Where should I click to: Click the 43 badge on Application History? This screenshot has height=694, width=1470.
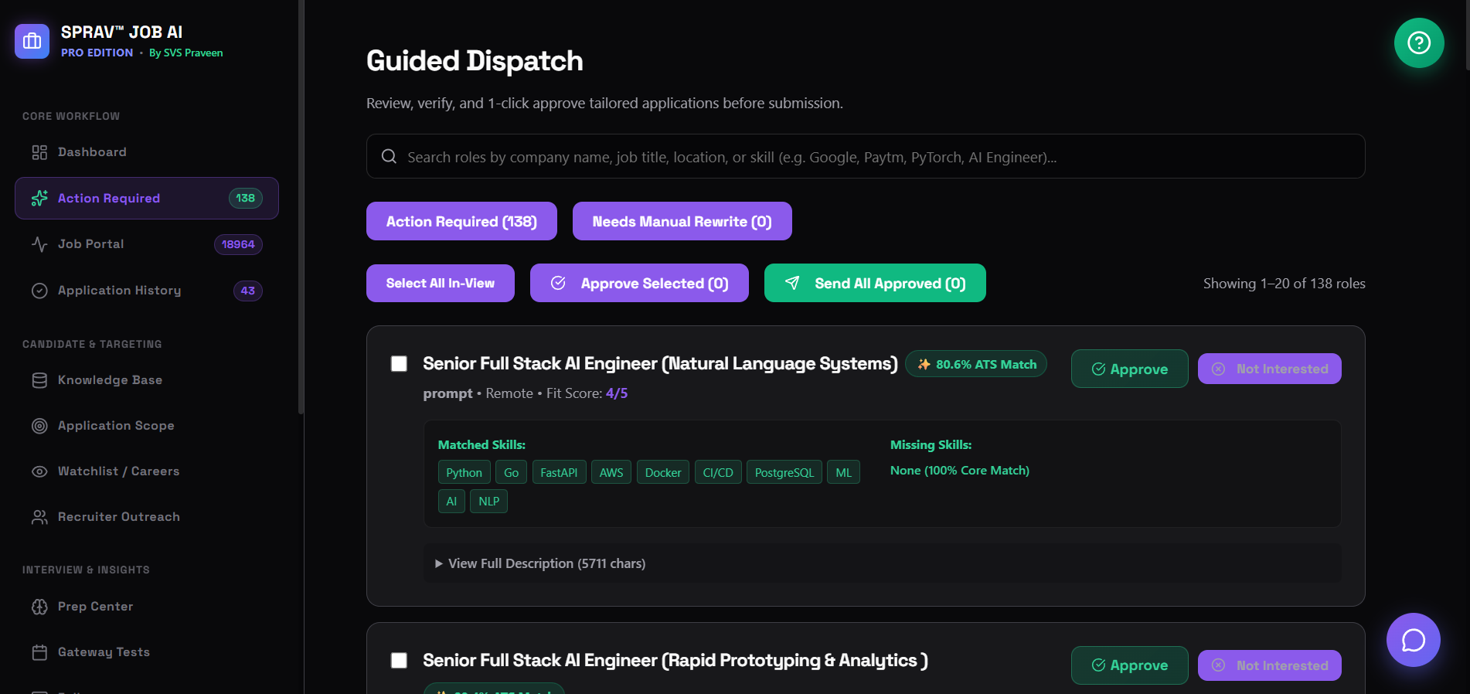tap(248, 291)
